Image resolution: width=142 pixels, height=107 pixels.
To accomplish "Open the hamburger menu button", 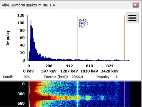I will click(x=132, y=18).
